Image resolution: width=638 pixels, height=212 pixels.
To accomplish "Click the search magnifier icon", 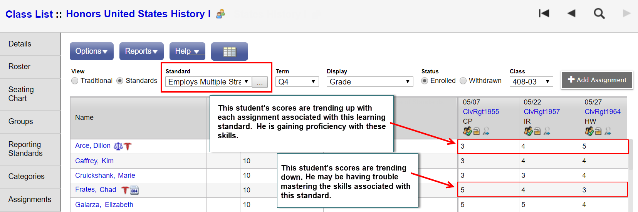I will pos(599,14).
